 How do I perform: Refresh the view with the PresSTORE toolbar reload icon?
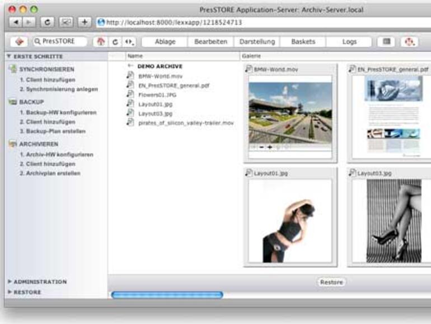coord(115,42)
